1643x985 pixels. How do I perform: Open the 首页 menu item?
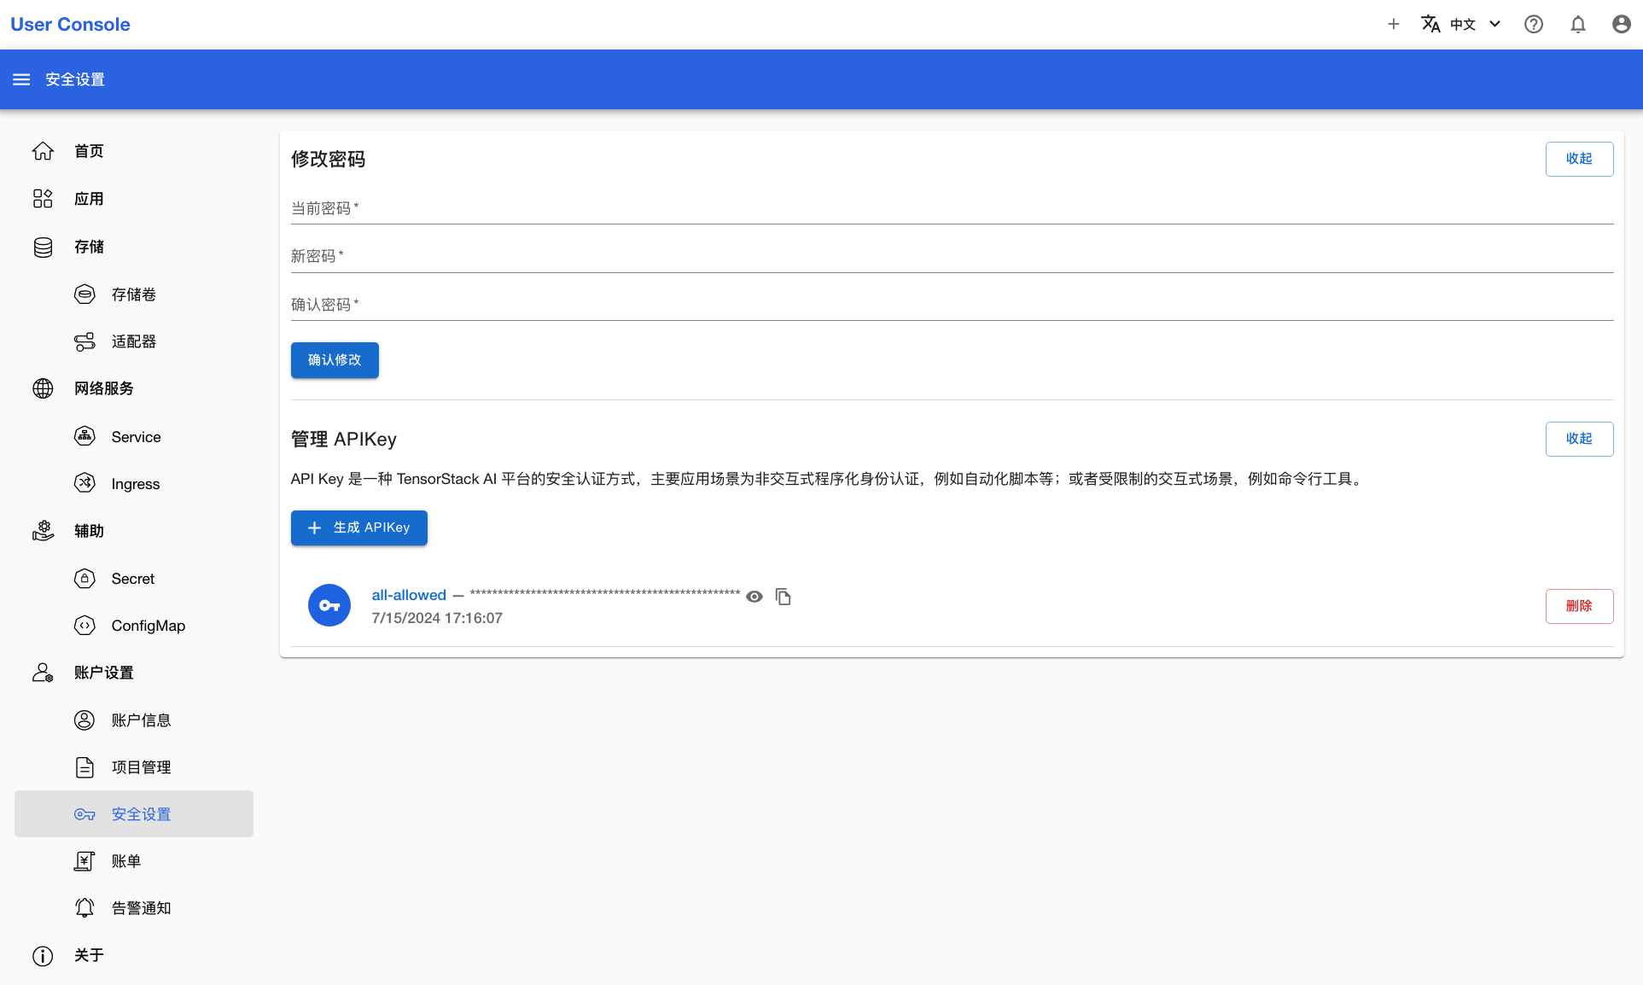134,151
